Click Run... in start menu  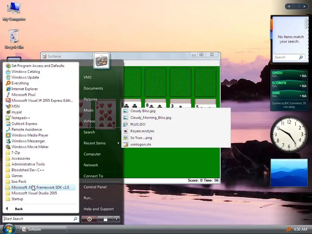88,198
